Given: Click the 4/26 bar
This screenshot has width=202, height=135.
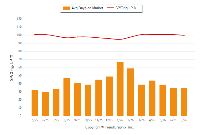Looking at the screenshot, I should coord(152,98).
